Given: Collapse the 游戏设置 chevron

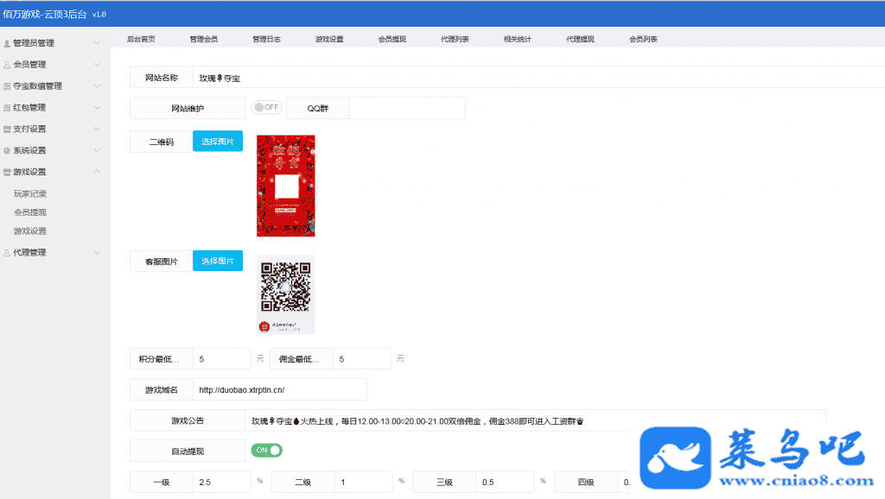Looking at the screenshot, I should (97, 172).
